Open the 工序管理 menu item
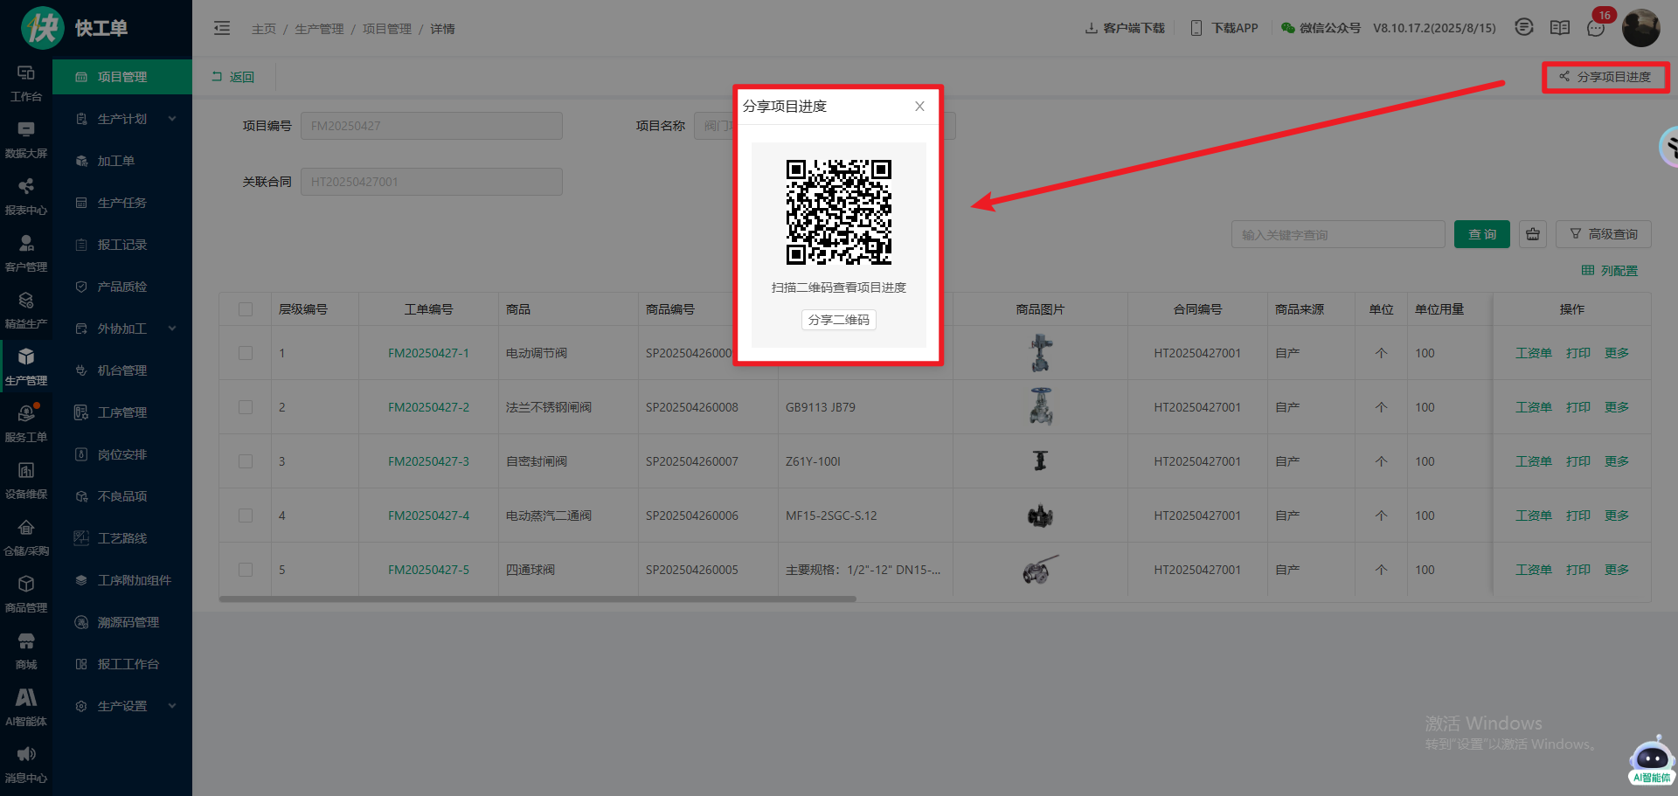 click(122, 412)
